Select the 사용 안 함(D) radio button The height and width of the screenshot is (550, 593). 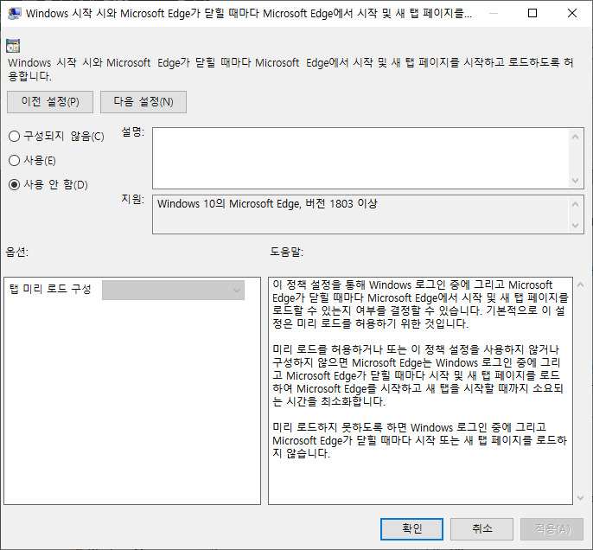tap(48, 184)
